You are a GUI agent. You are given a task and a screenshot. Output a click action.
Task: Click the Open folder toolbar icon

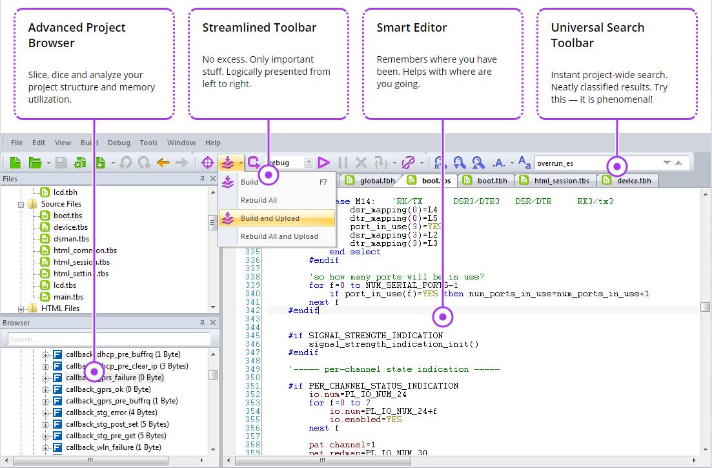tap(35, 163)
